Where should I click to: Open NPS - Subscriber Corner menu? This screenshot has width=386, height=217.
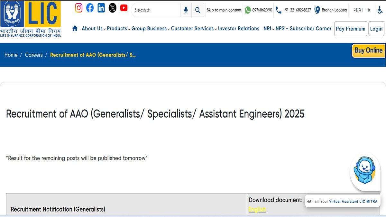point(303,29)
